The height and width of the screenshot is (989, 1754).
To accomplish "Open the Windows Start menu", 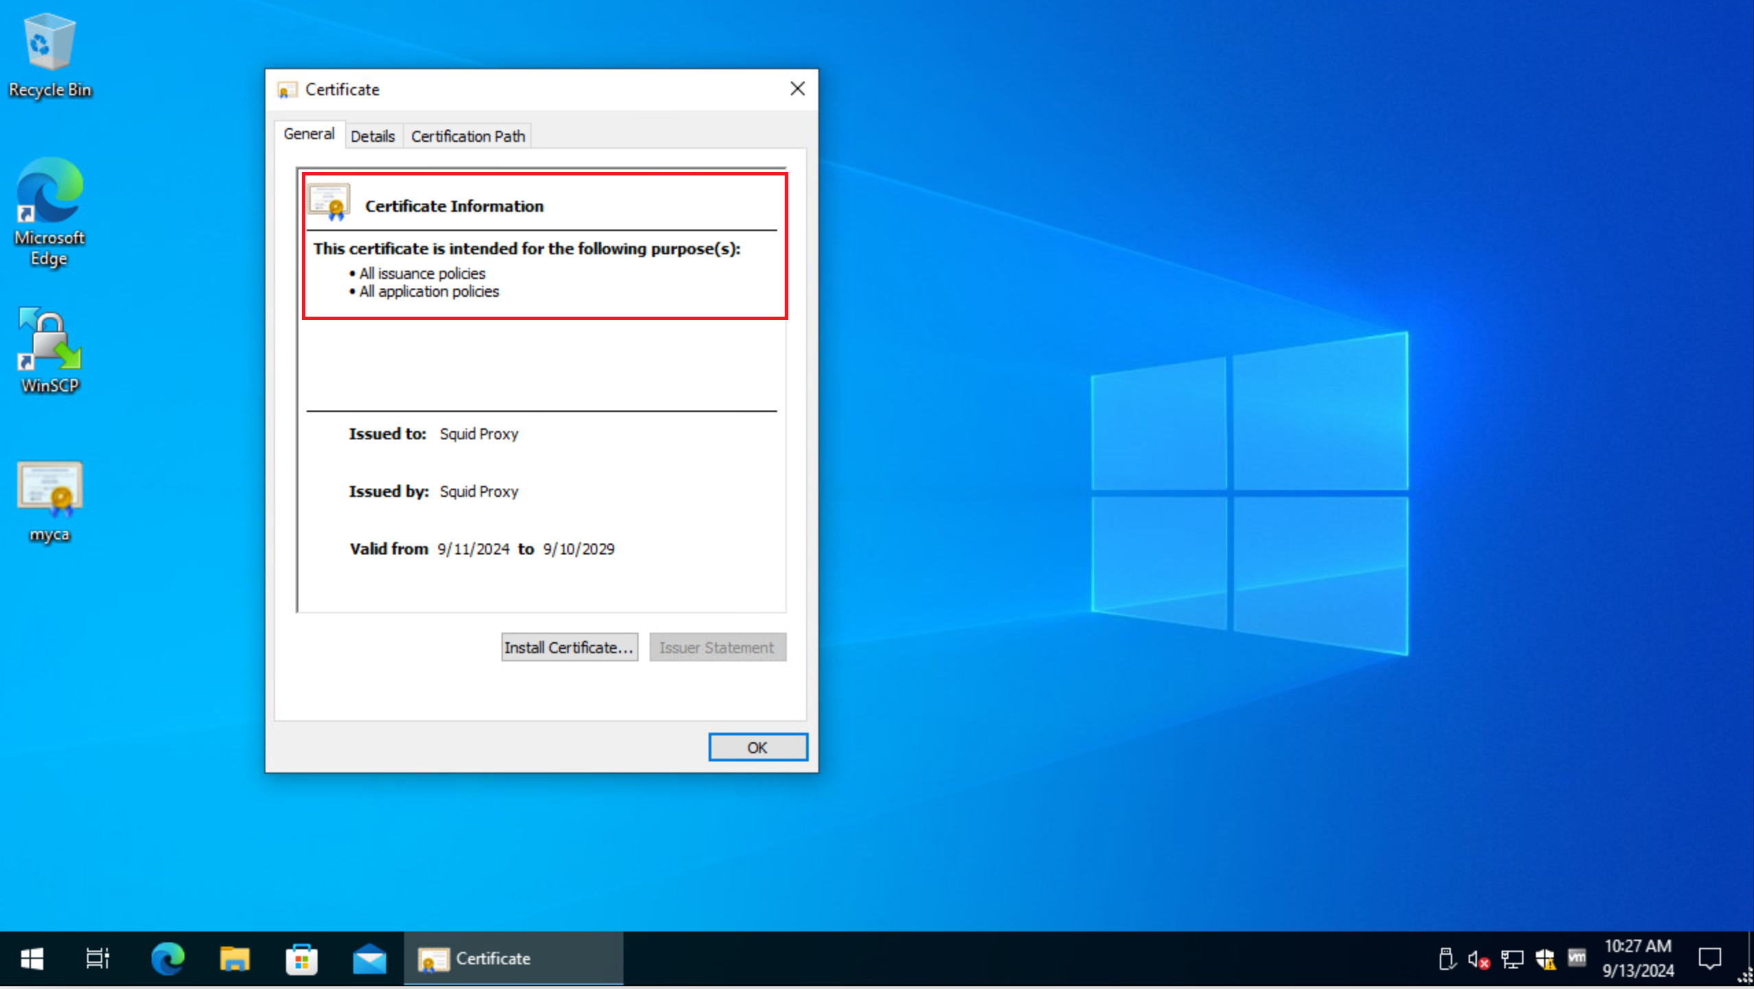I will click(32, 958).
